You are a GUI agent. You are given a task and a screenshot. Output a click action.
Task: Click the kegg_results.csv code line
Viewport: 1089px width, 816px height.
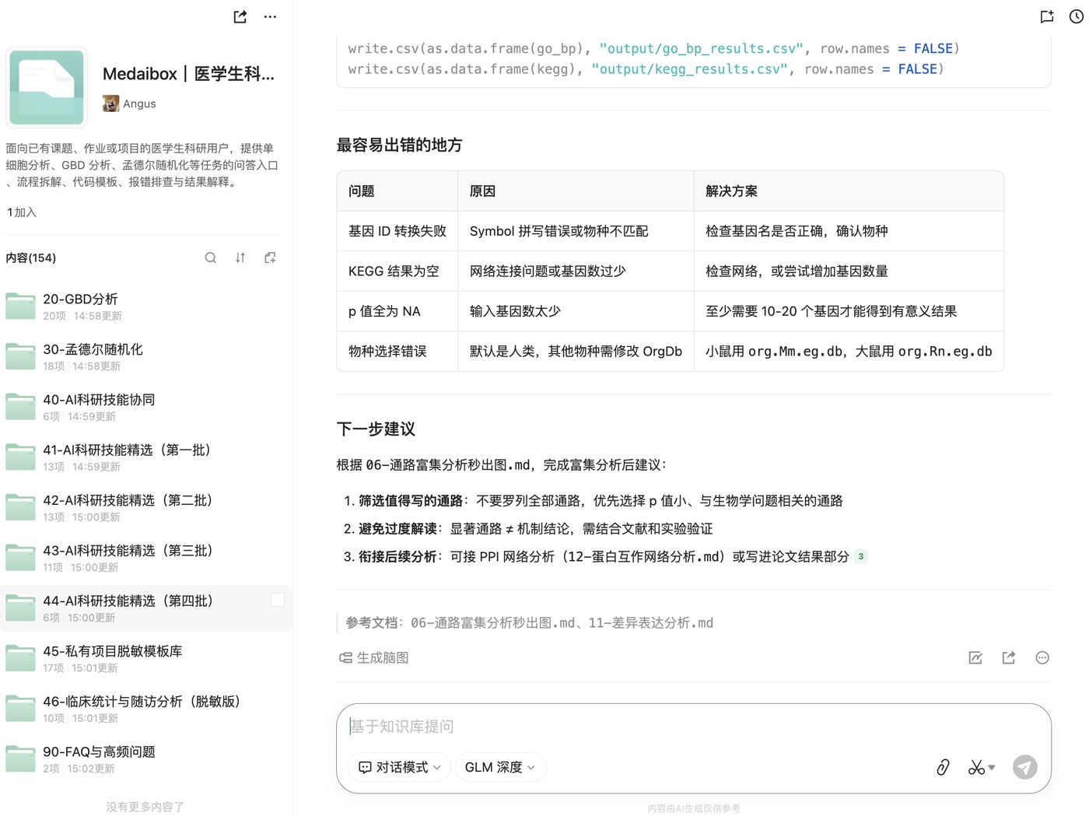click(x=646, y=69)
